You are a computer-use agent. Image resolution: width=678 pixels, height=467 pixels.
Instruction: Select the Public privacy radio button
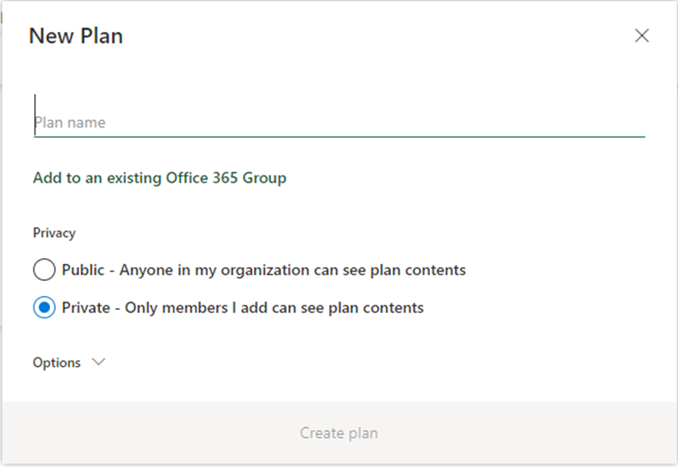pos(44,270)
